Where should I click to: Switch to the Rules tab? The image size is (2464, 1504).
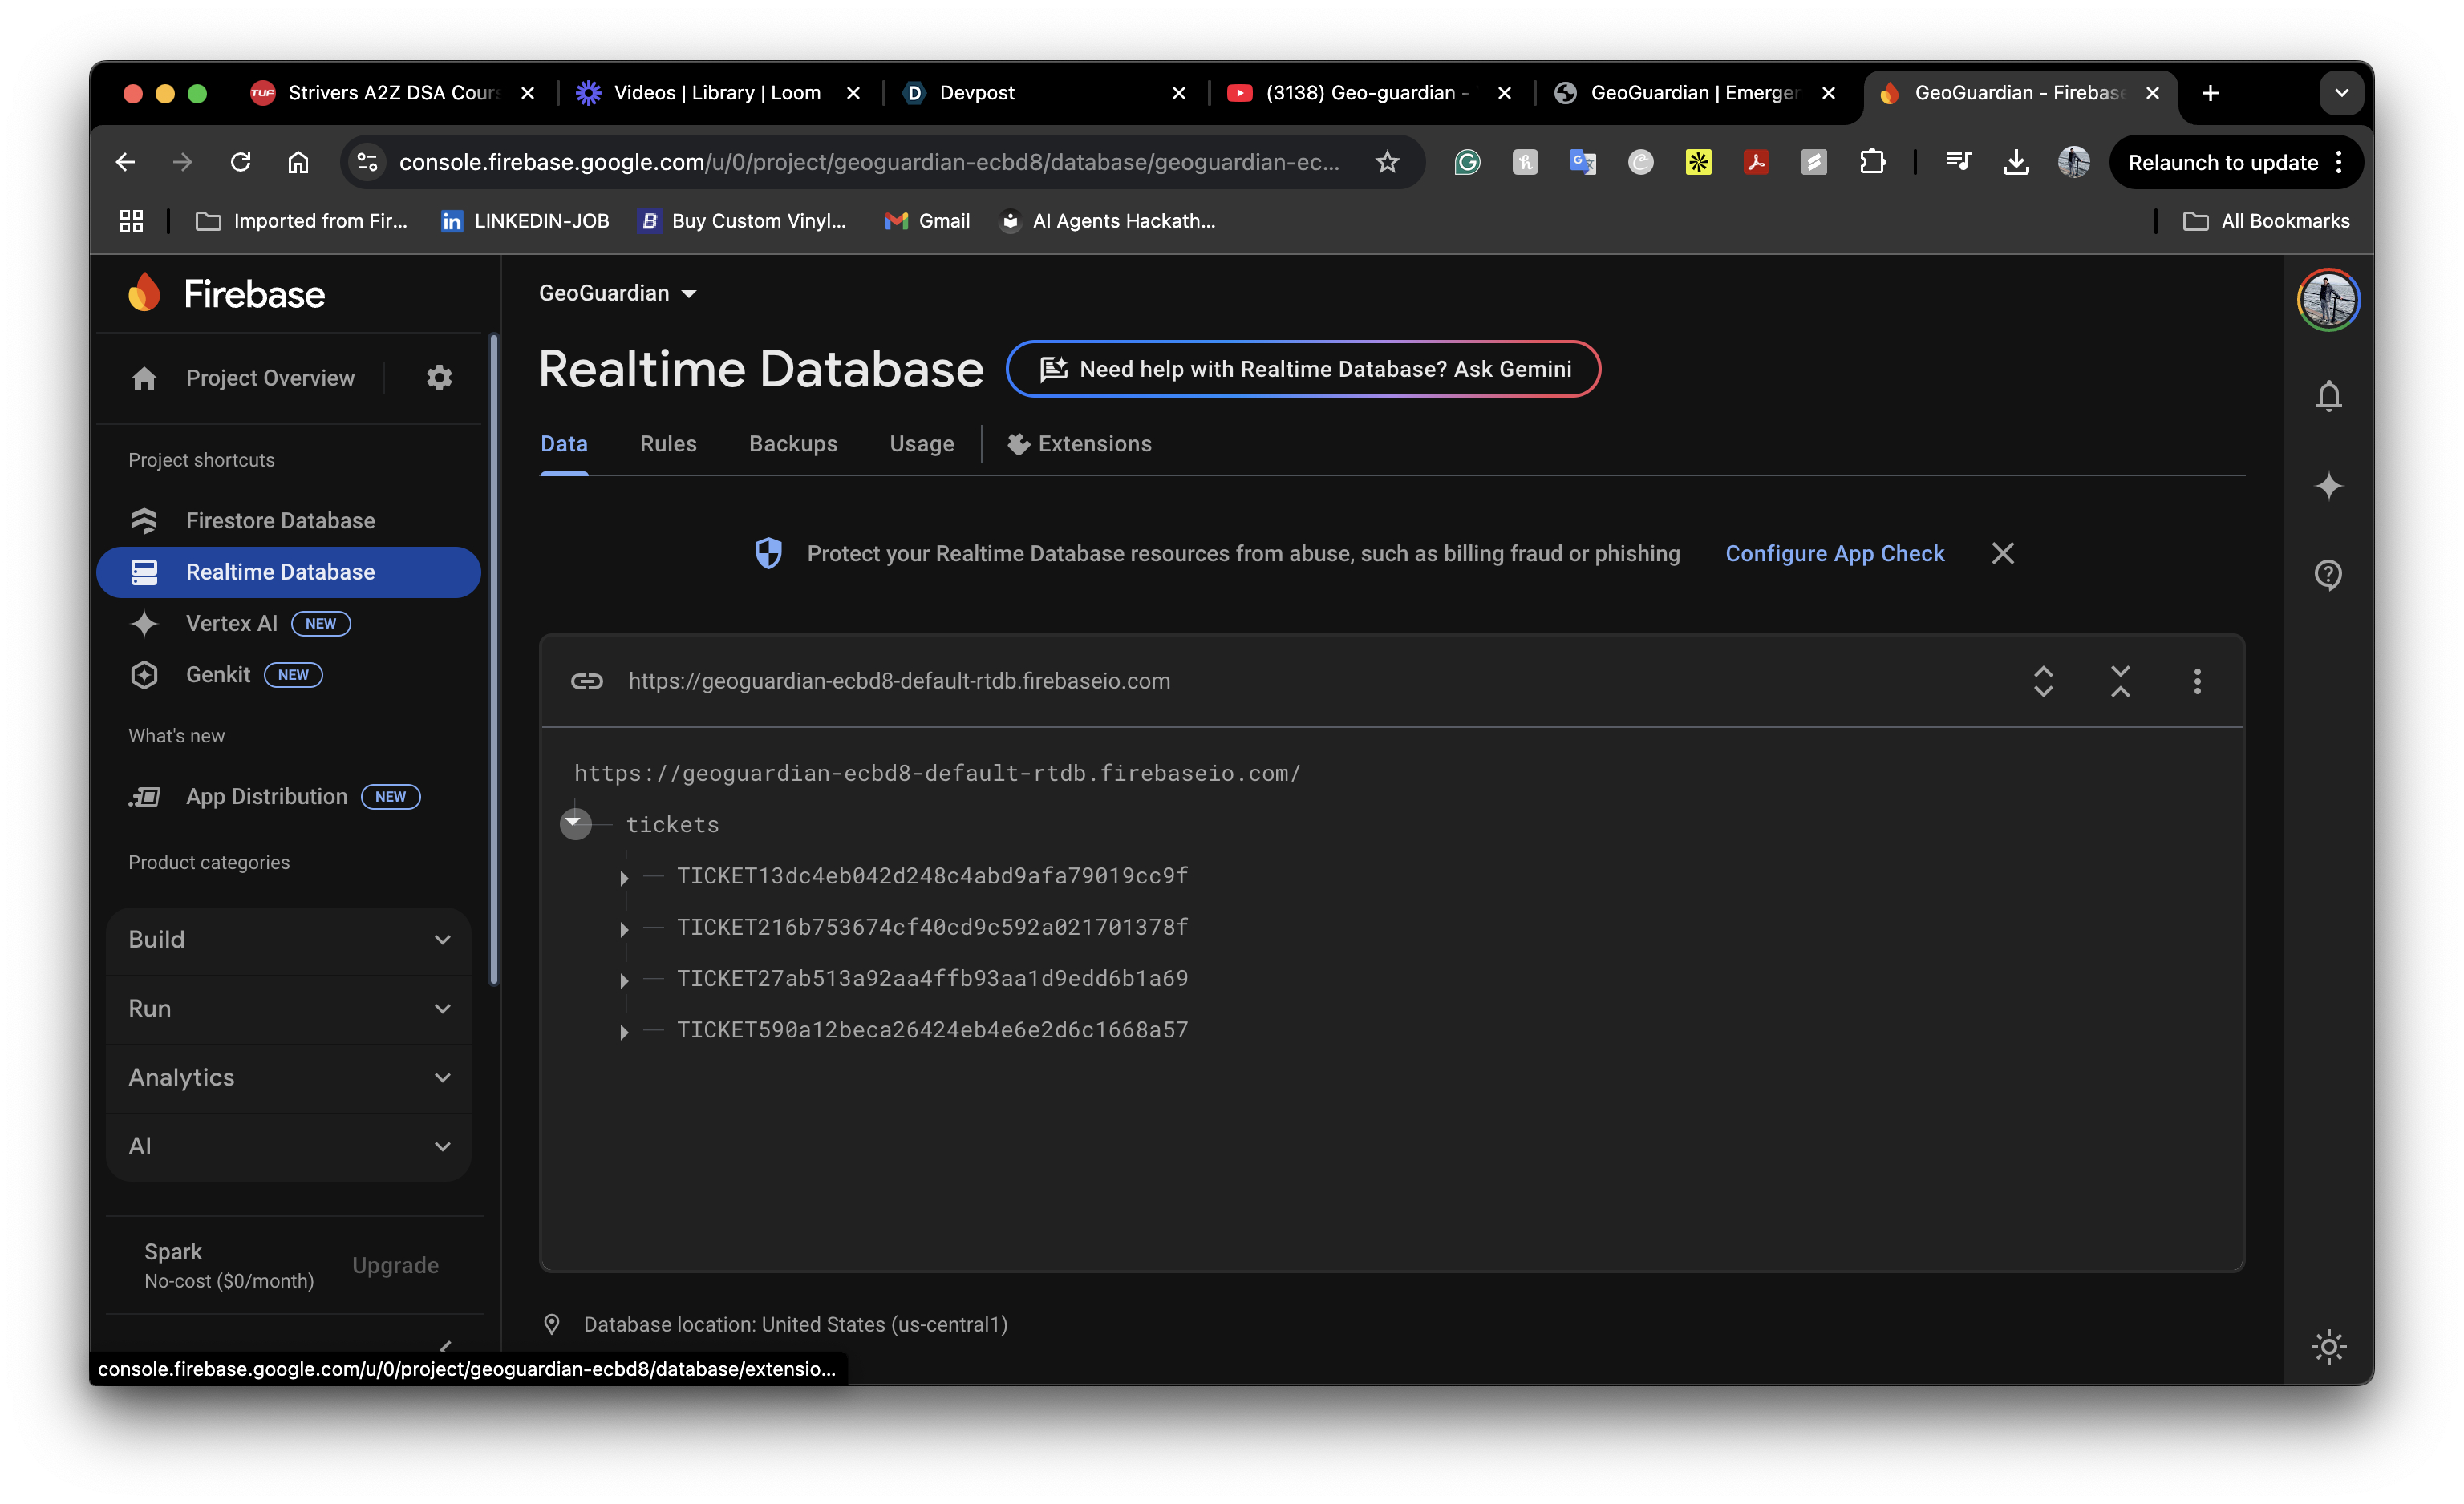[x=668, y=443]
